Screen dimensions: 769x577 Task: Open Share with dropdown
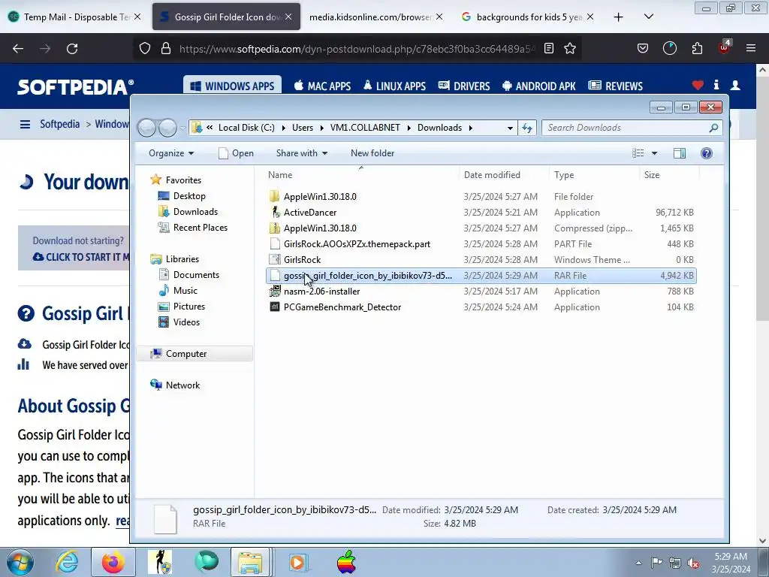(x=302, y=153)
